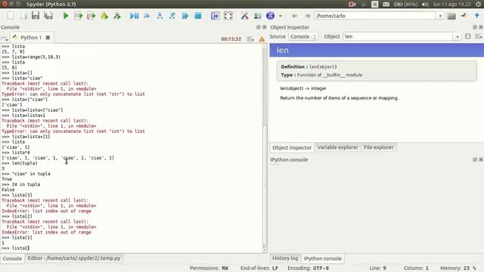Open the battery 80% indicator
The height and width of the screenshot is (272, 484).
click(405, 4)
